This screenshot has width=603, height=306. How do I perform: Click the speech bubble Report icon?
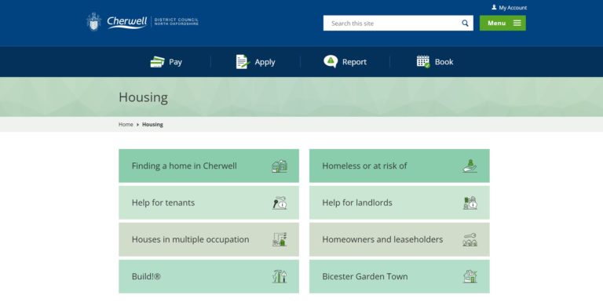pos(331,61)
